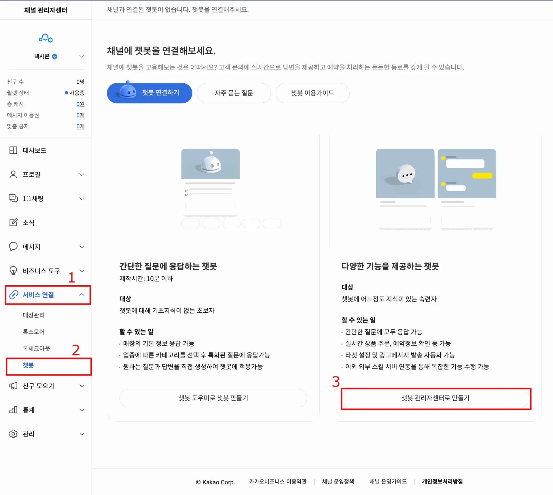Click the 간단한 질문에 응답하는 챗봇 heading
Image resolution: width=553 pixels, height=495 pixels.
pos(168,266)
